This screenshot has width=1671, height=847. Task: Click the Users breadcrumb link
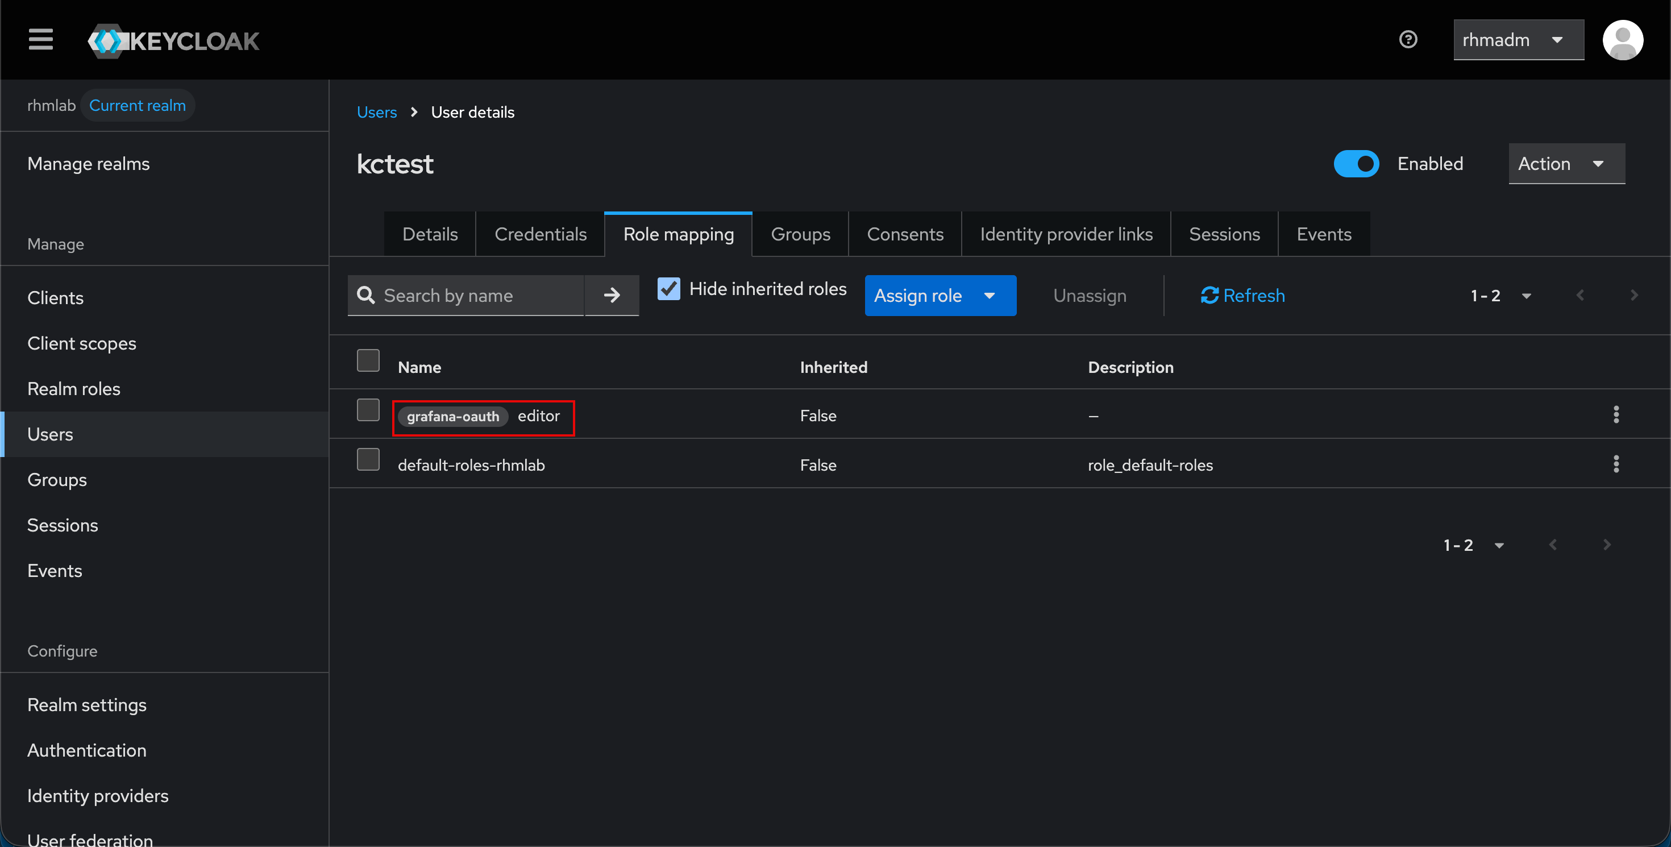[x=376, y=111]
